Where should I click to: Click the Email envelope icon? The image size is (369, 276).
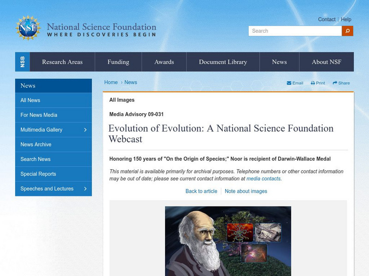point(289,83)
